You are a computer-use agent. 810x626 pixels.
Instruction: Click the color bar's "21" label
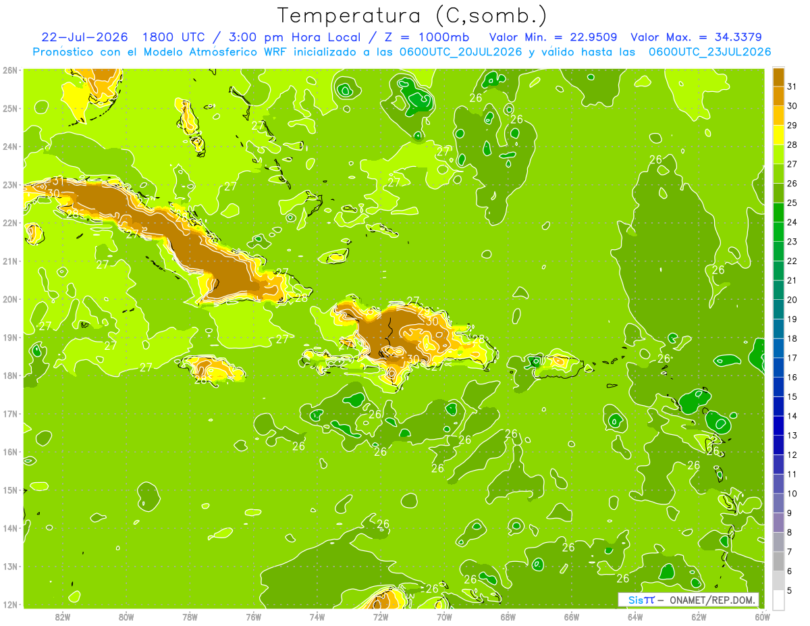pyautogui.click(x=792, y=280)
